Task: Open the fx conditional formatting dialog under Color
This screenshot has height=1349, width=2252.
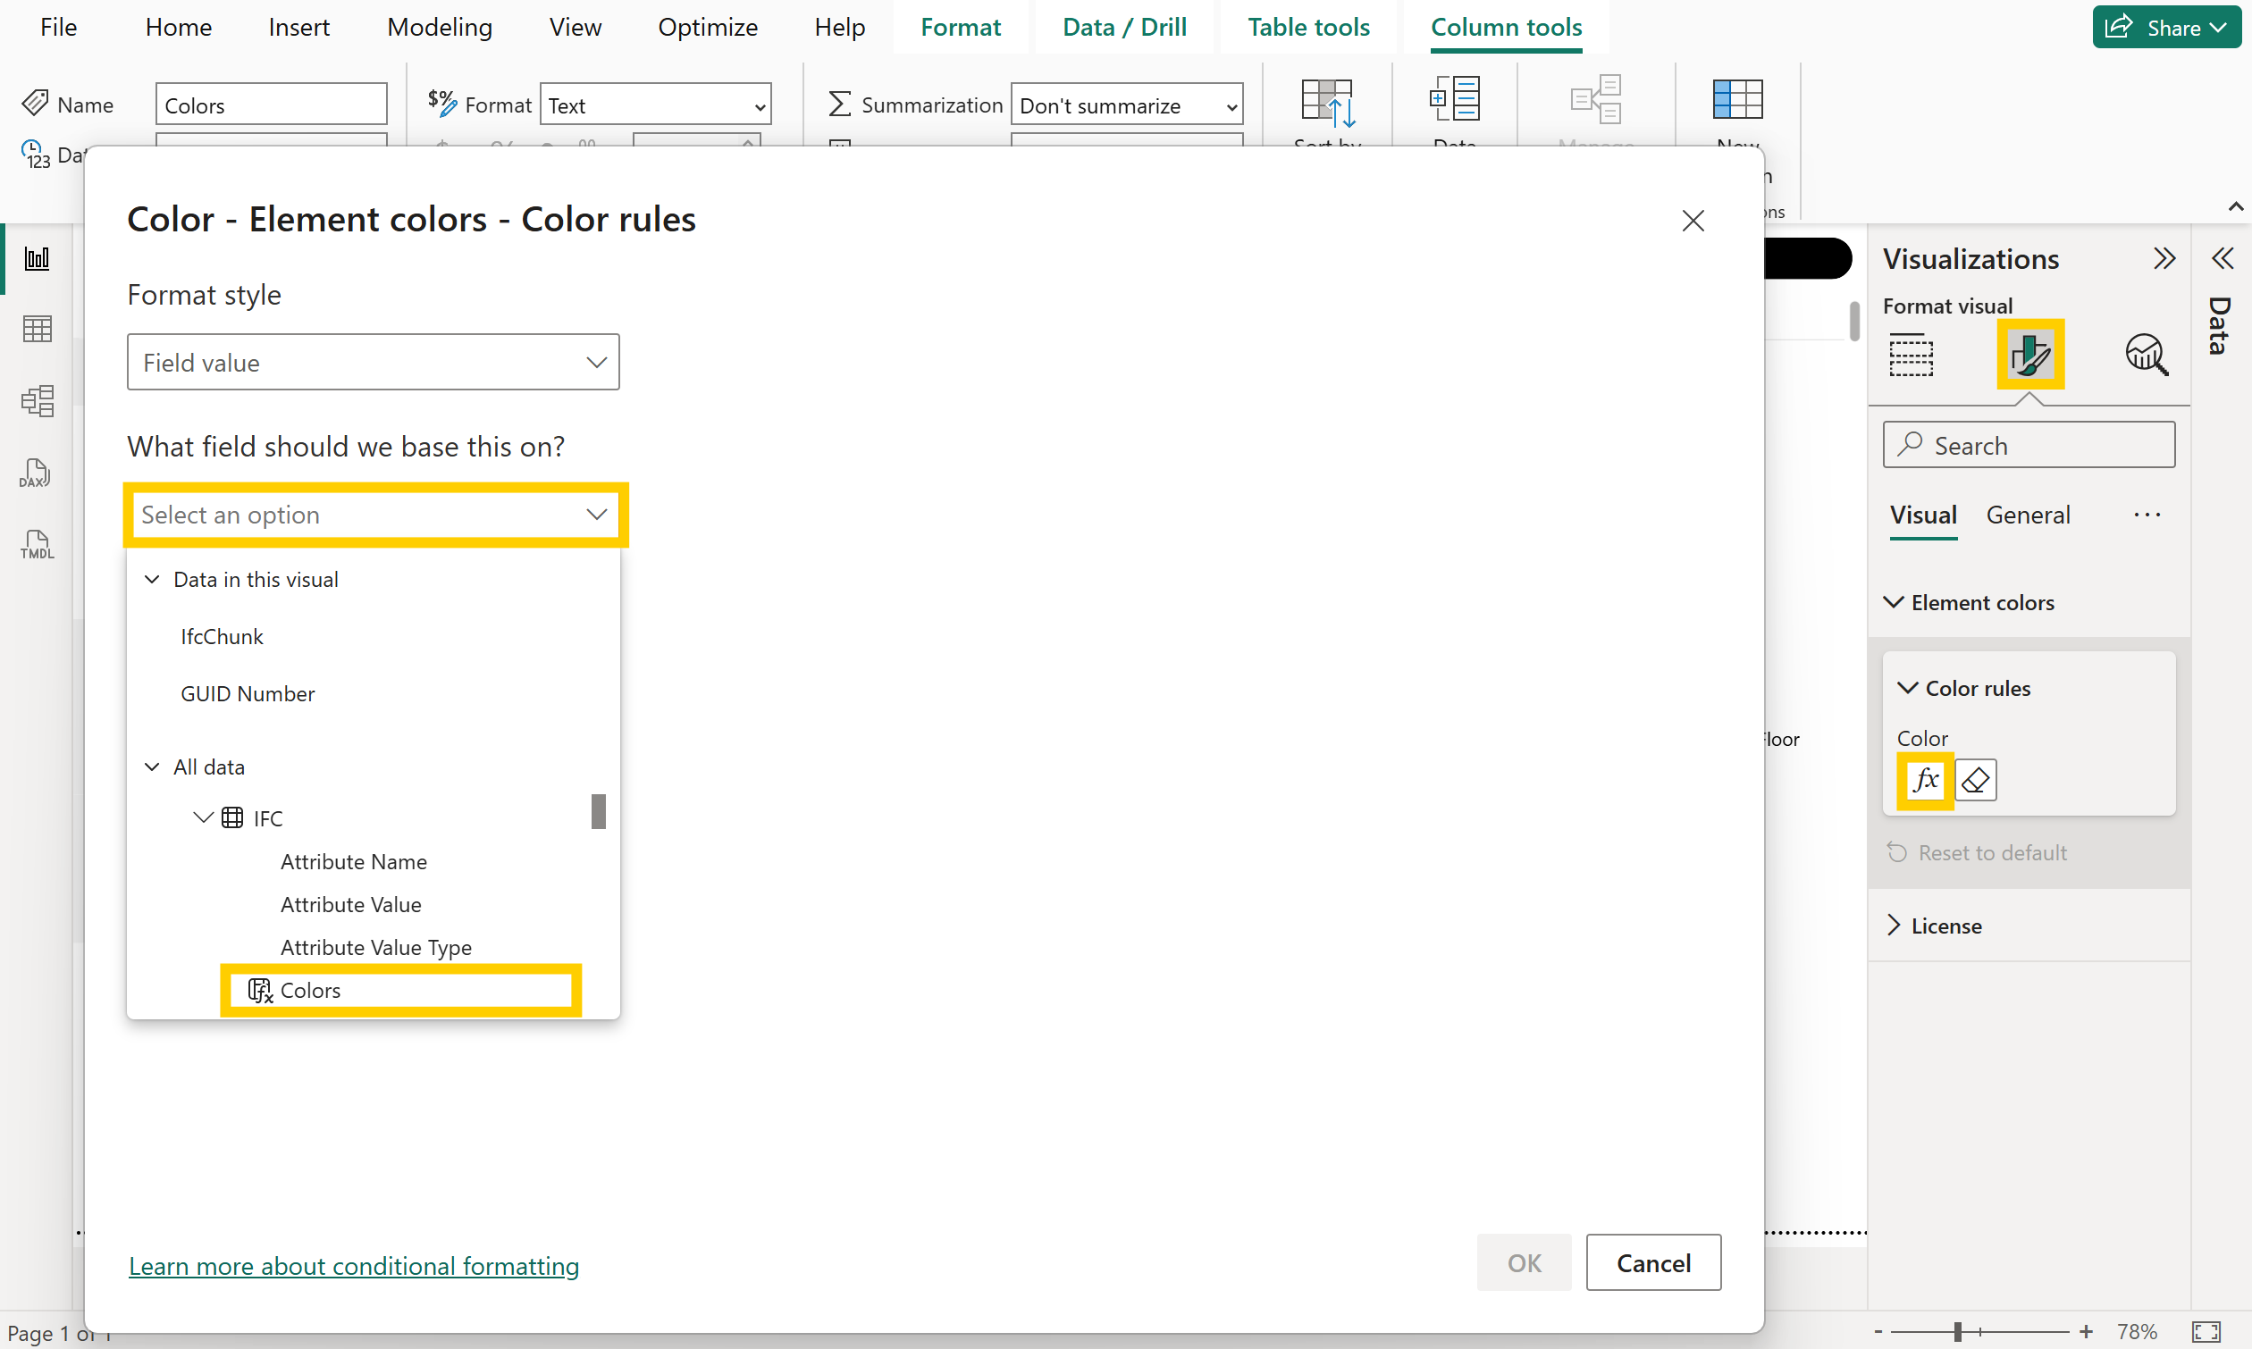Action: (1925, 779)
